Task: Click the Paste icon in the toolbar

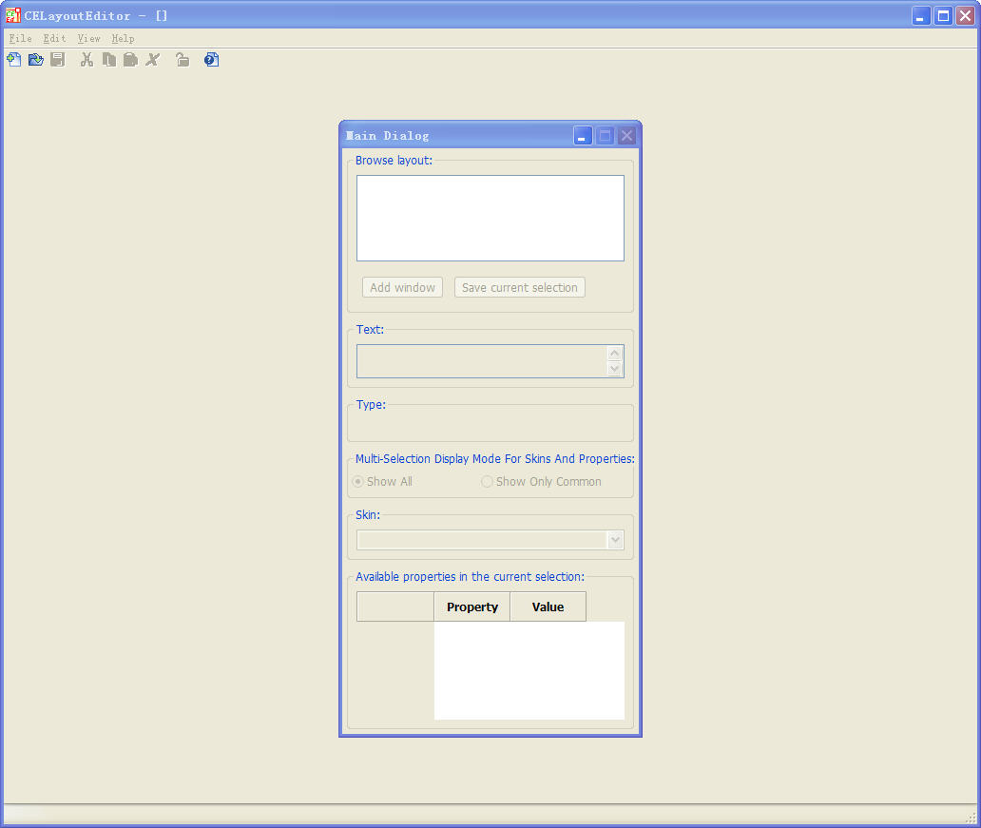Action: [x=131, y=60]
